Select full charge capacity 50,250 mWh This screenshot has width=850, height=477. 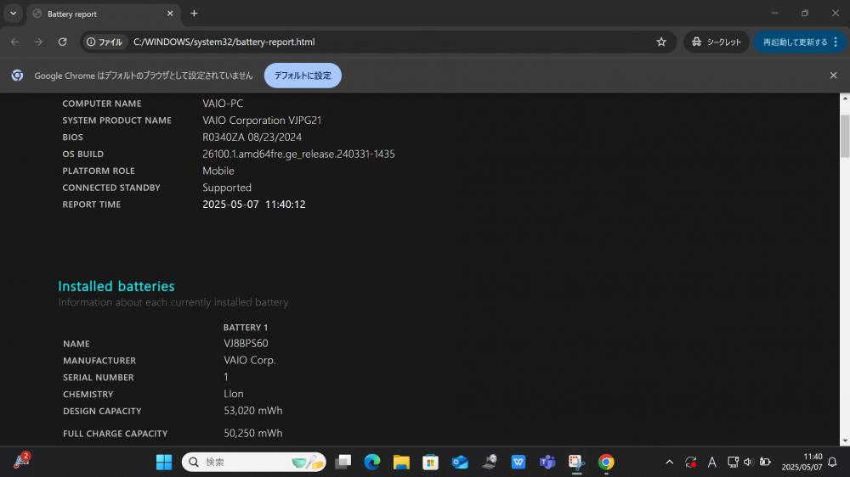pyautogui.click(x=253, y=433)
